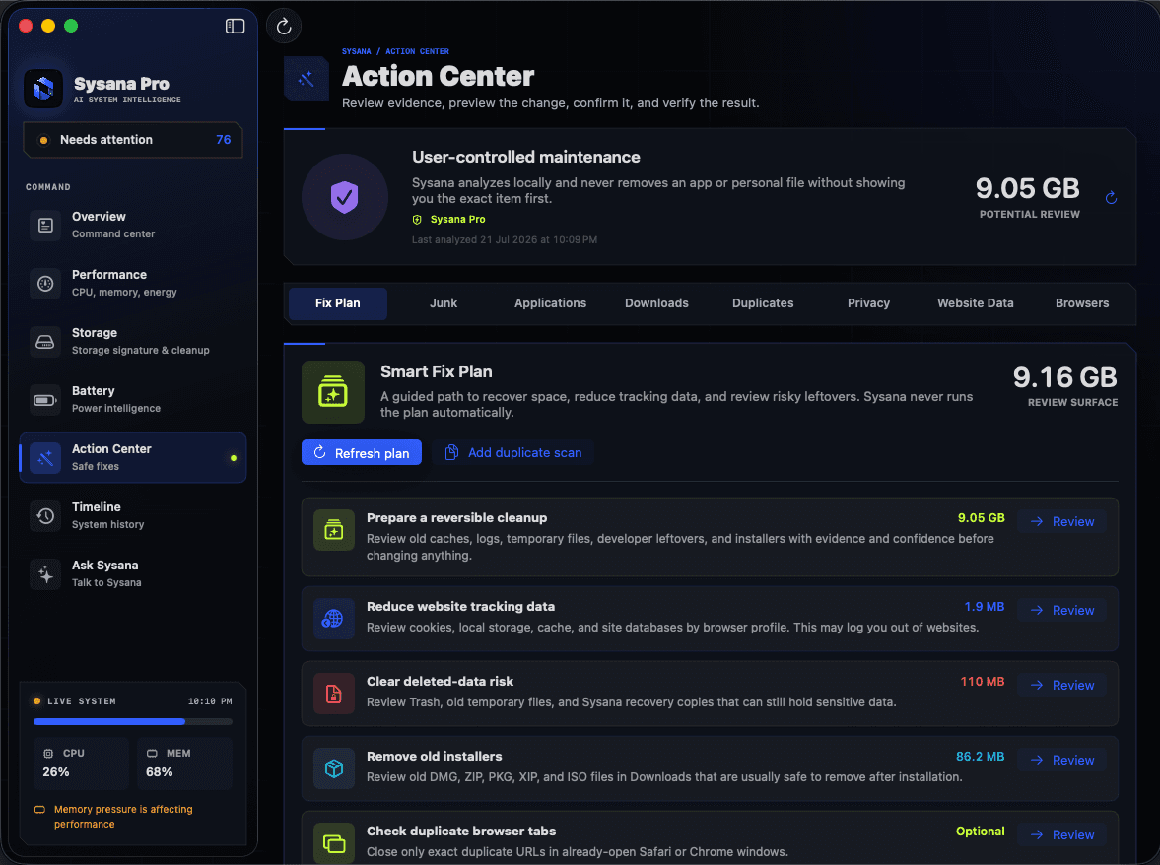
Task: Click the Overview sidebar icon
Action: (45, 225)
